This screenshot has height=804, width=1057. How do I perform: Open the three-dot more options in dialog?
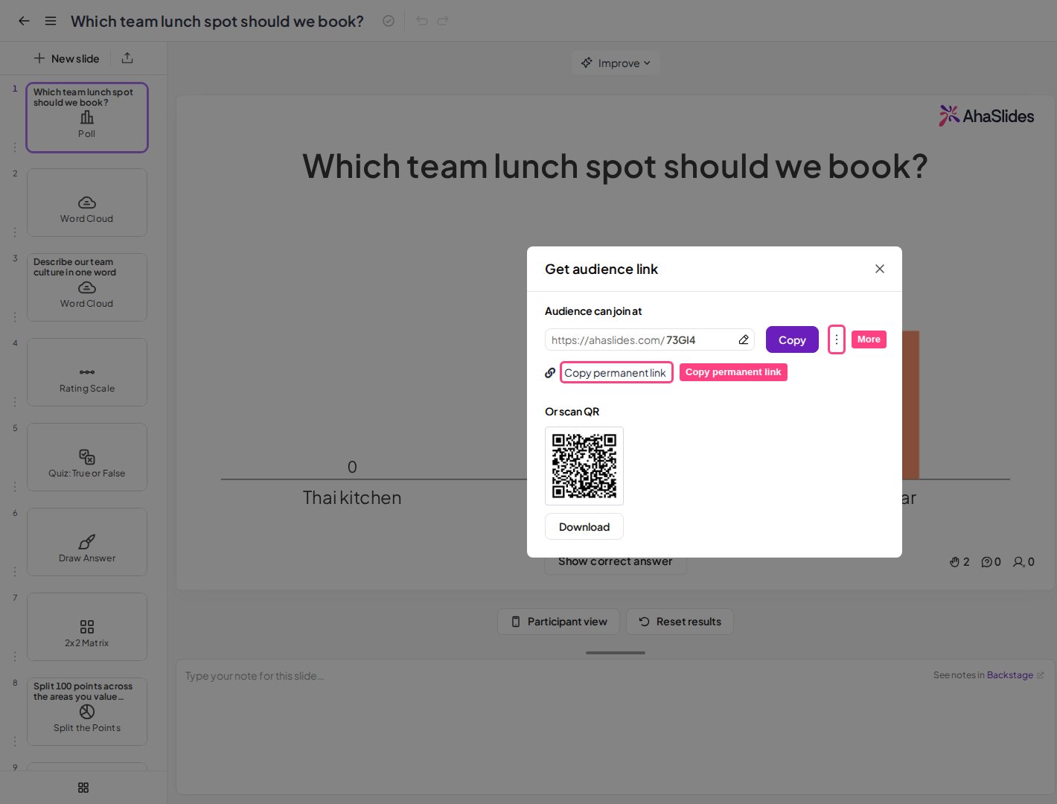click(837, 339)
